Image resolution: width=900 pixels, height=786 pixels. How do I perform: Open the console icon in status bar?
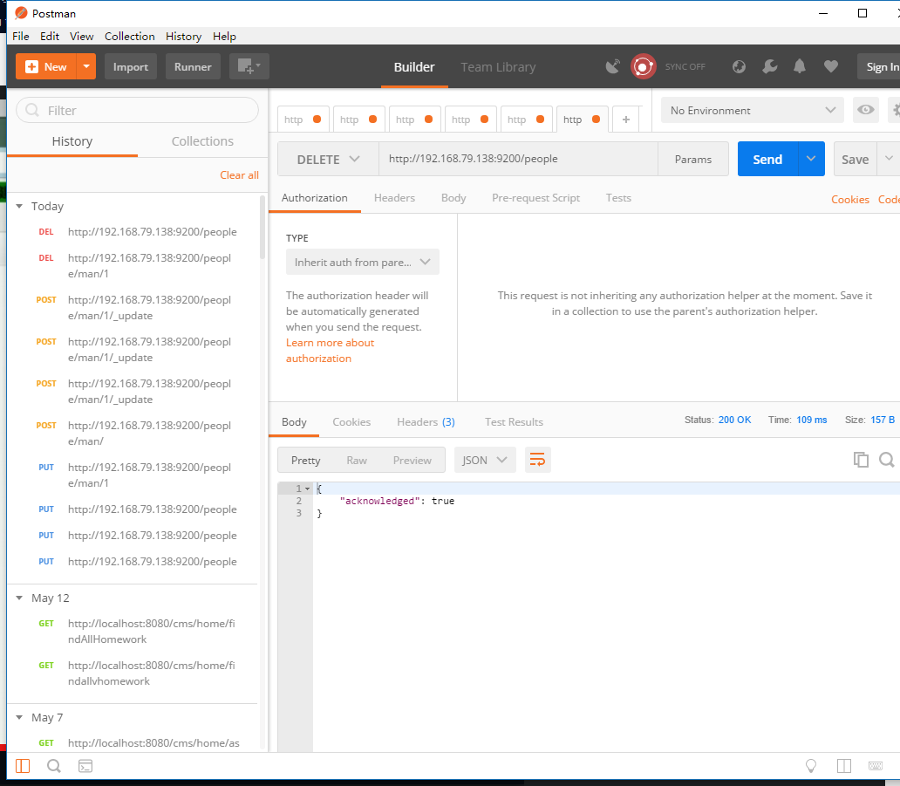tap(85, 766)
